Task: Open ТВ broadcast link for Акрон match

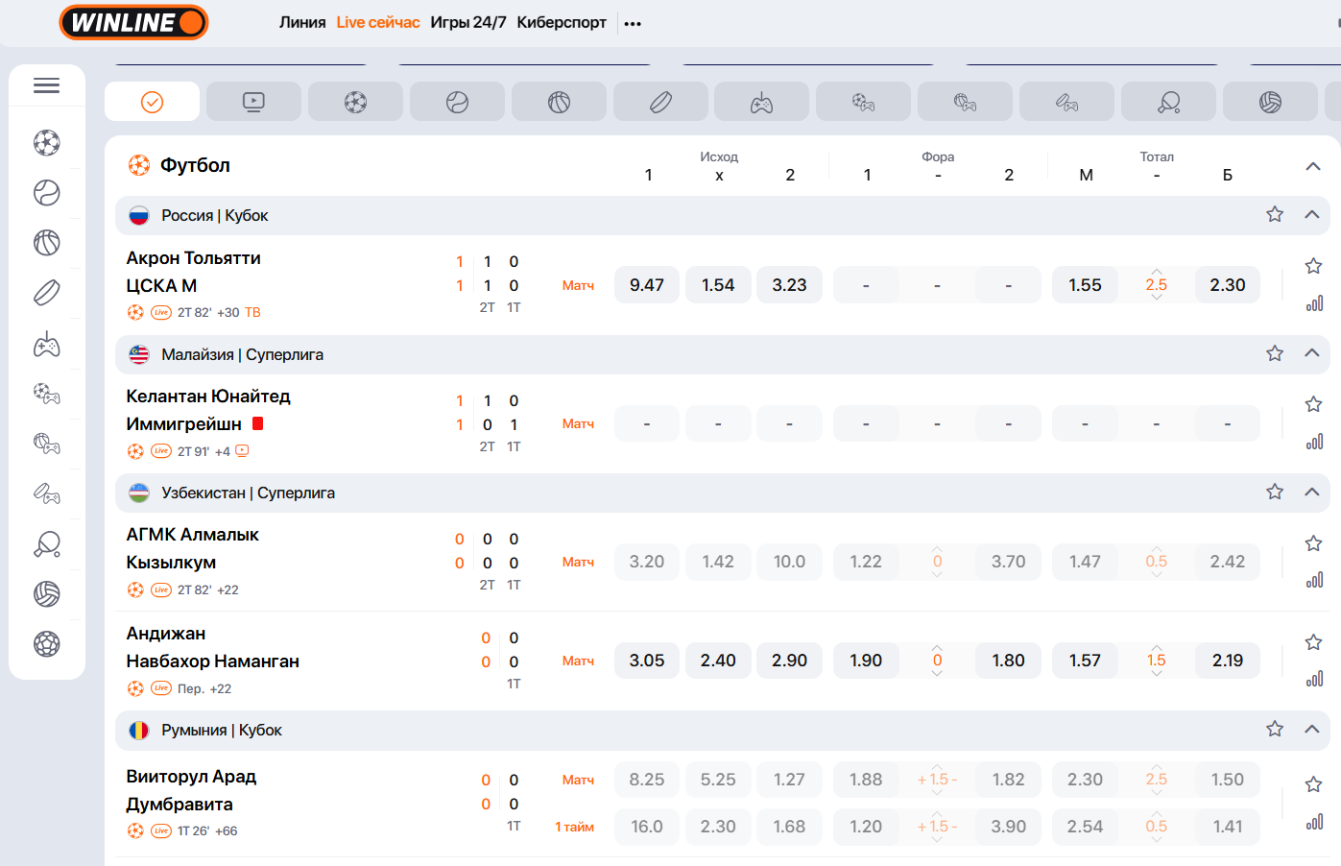Action: coord(252,312)
